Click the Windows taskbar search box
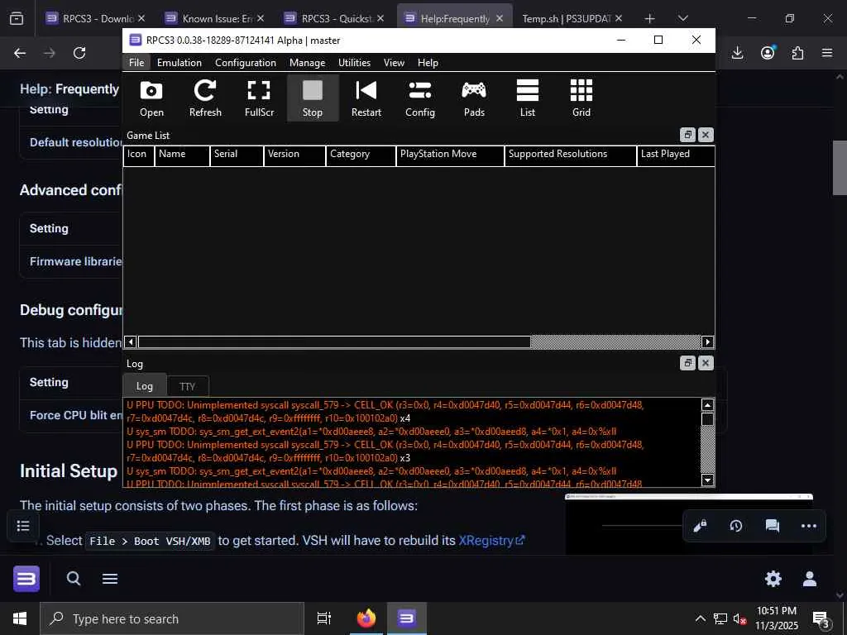Viewport: 847px width, 635px height. tap(172, 618)
